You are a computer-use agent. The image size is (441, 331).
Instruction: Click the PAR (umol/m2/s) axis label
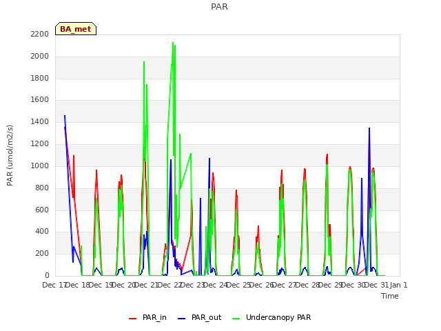pyautogui.click(x=10, y=155)
